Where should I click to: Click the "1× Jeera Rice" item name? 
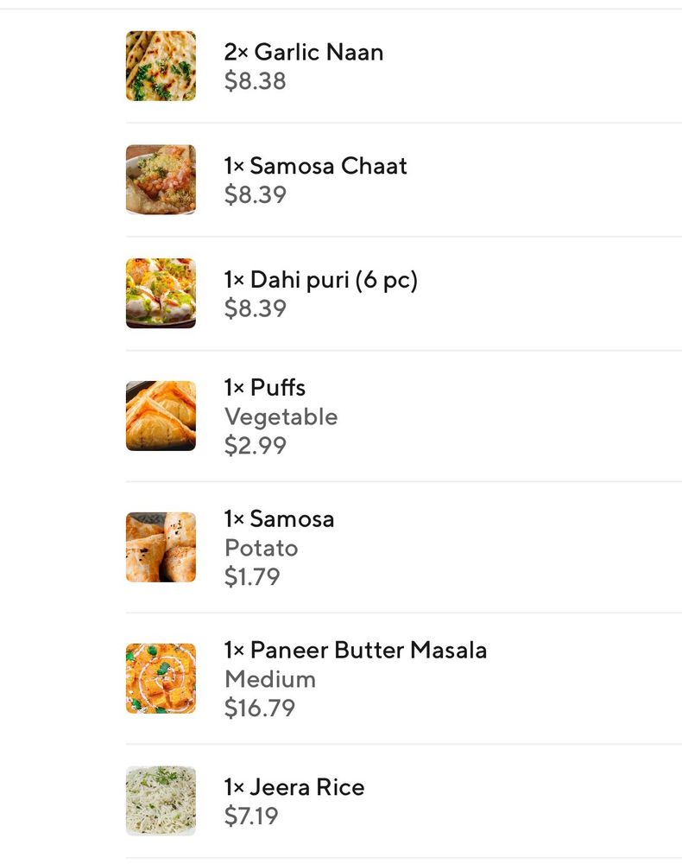click(294, 787)
